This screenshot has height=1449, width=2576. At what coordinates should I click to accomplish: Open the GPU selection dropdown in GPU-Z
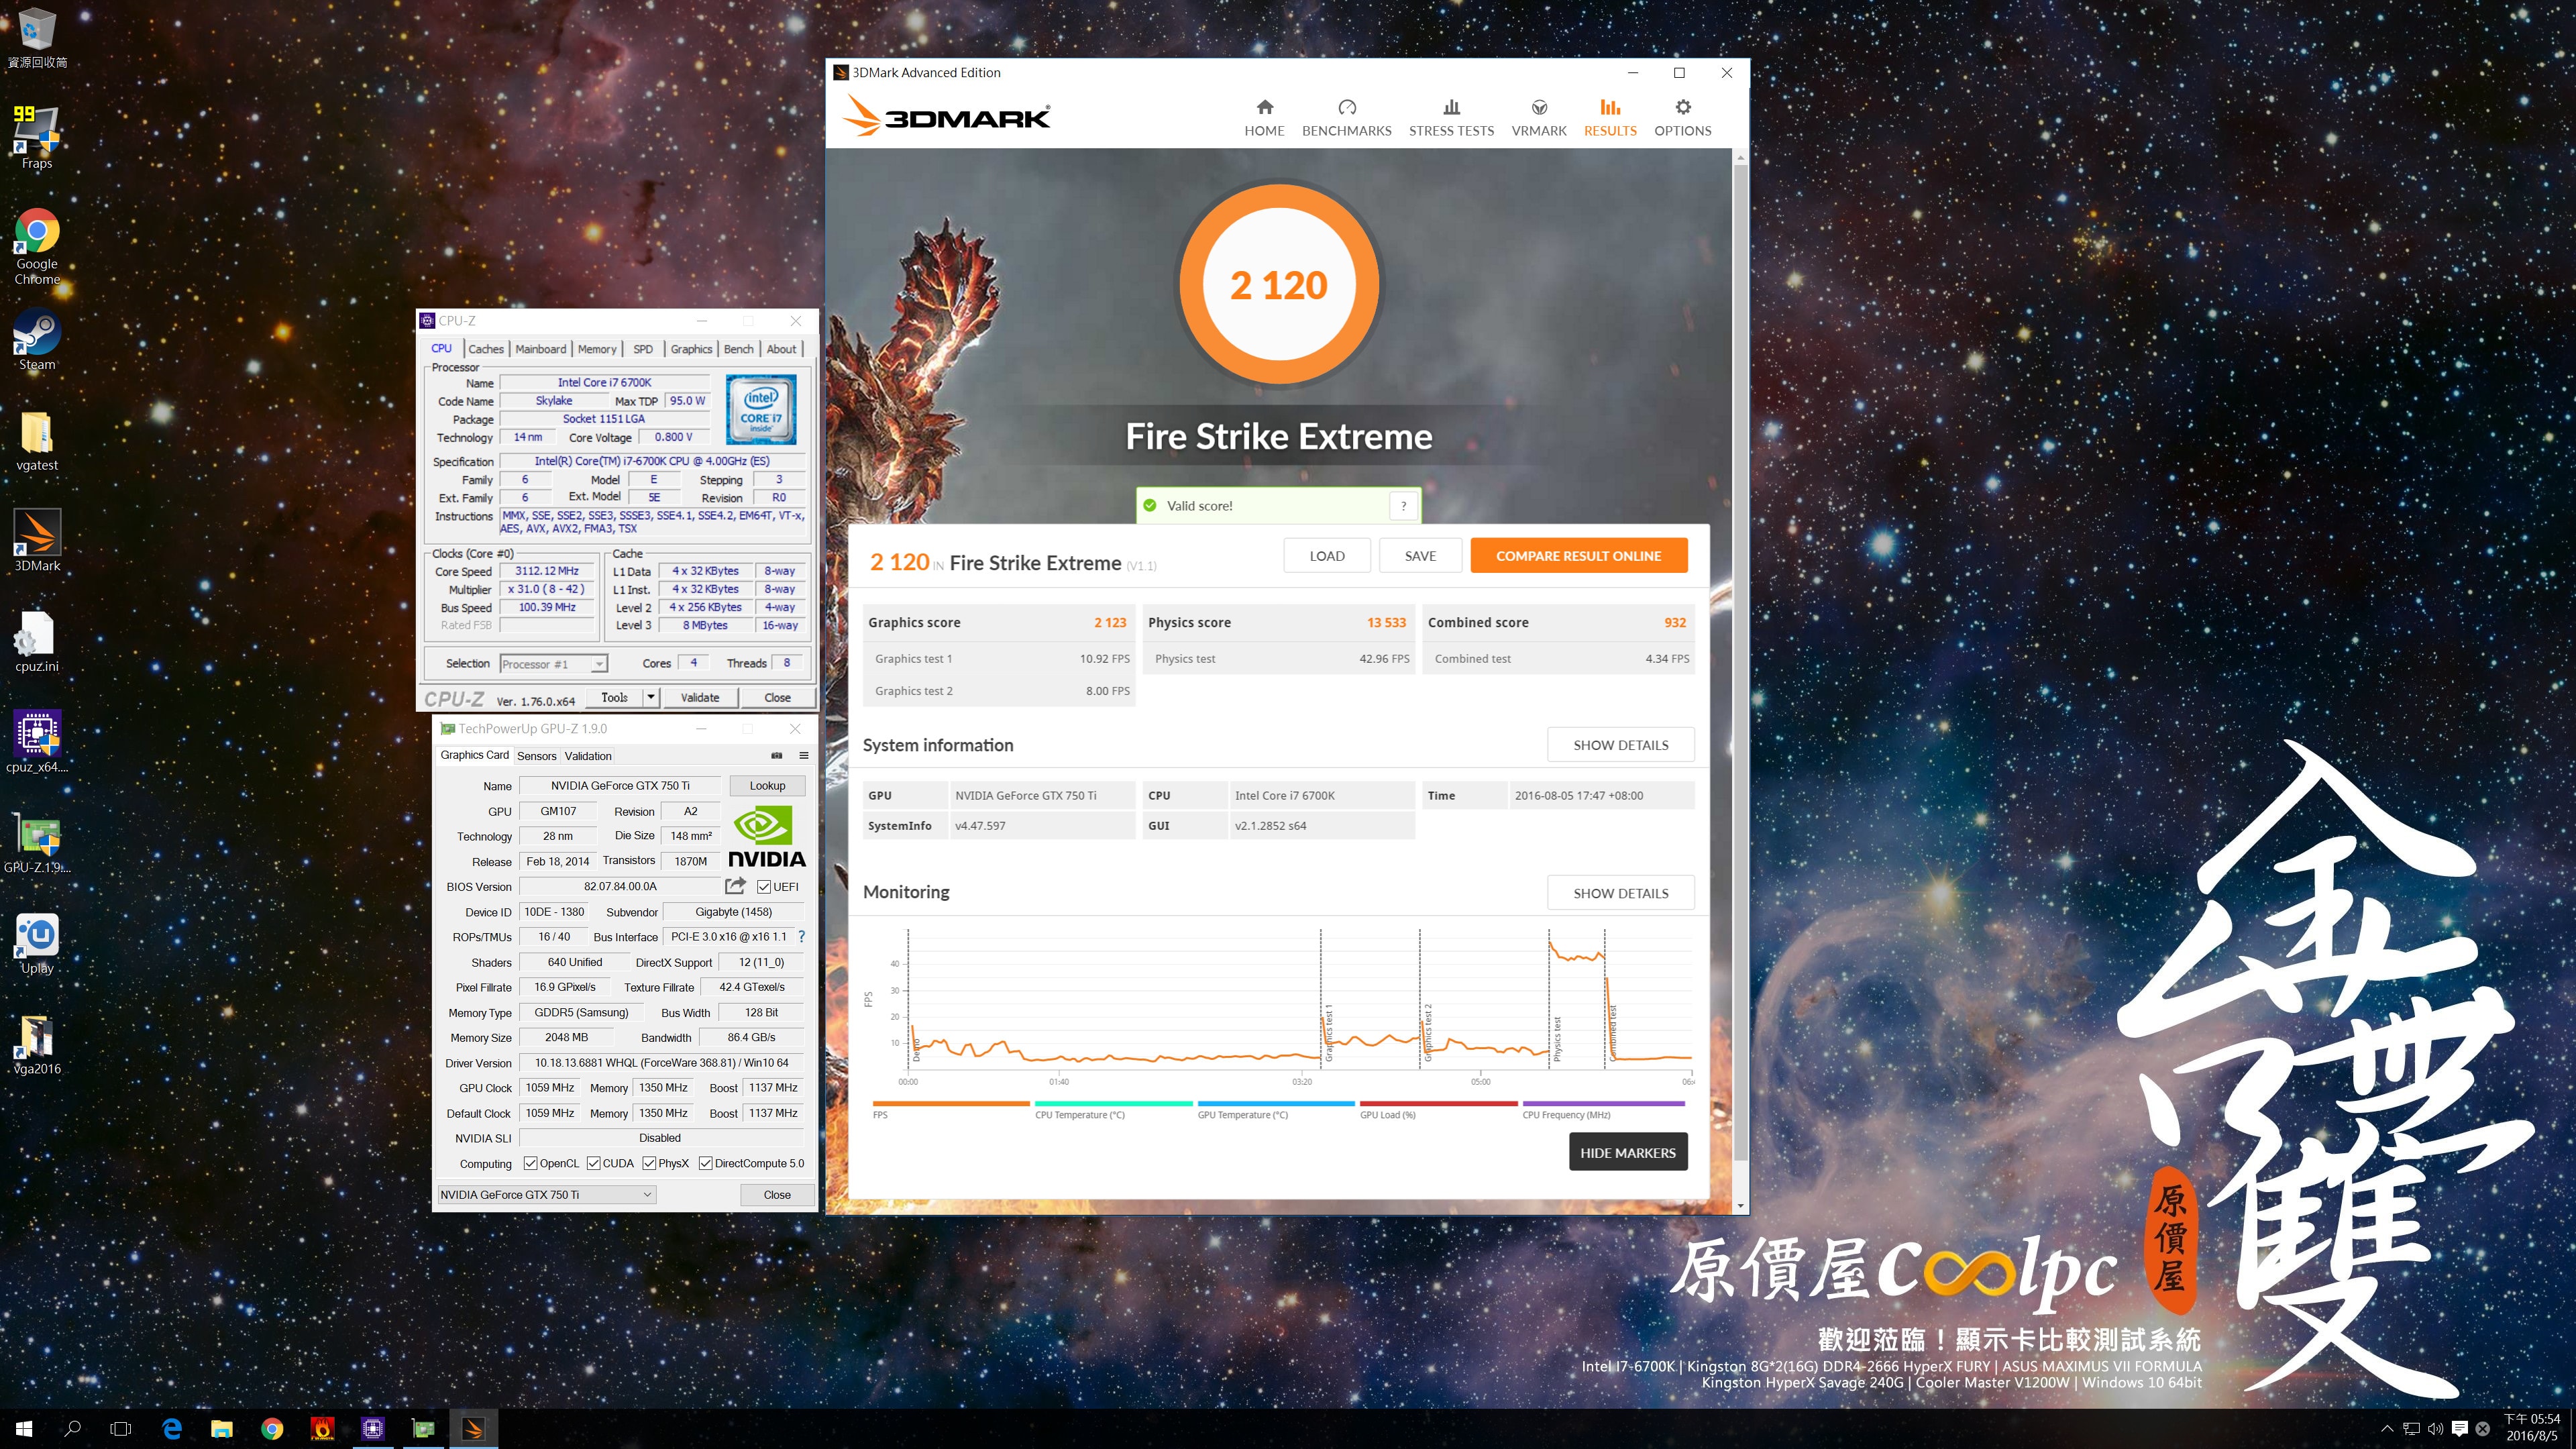pos(547,1195)
